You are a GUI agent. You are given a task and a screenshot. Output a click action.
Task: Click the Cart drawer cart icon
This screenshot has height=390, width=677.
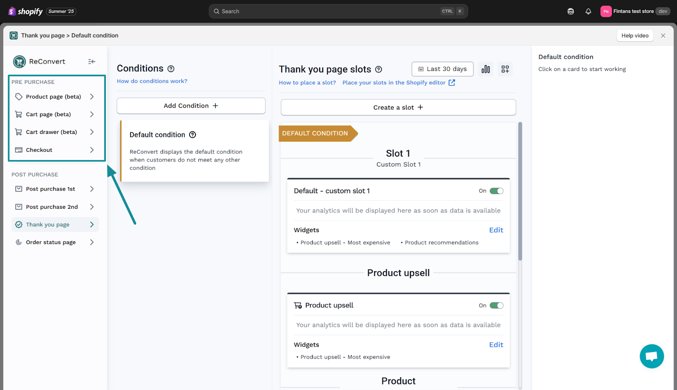coord(19,132)
